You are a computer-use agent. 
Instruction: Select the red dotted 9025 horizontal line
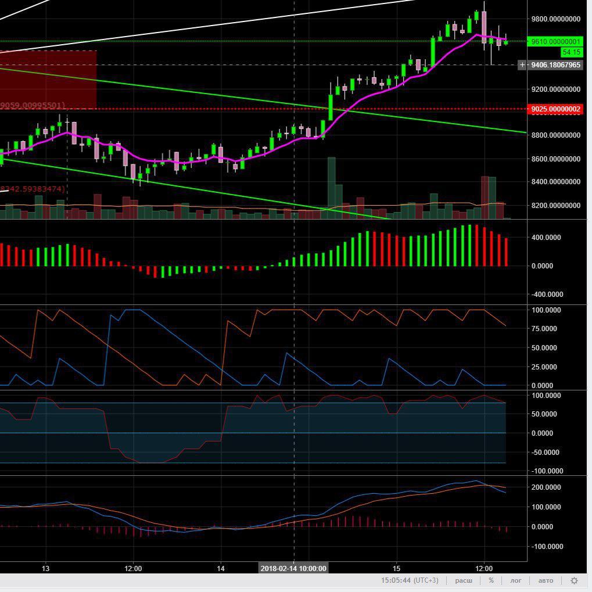264,109
